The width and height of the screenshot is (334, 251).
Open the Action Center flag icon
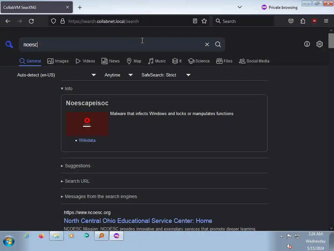(289, 236)
